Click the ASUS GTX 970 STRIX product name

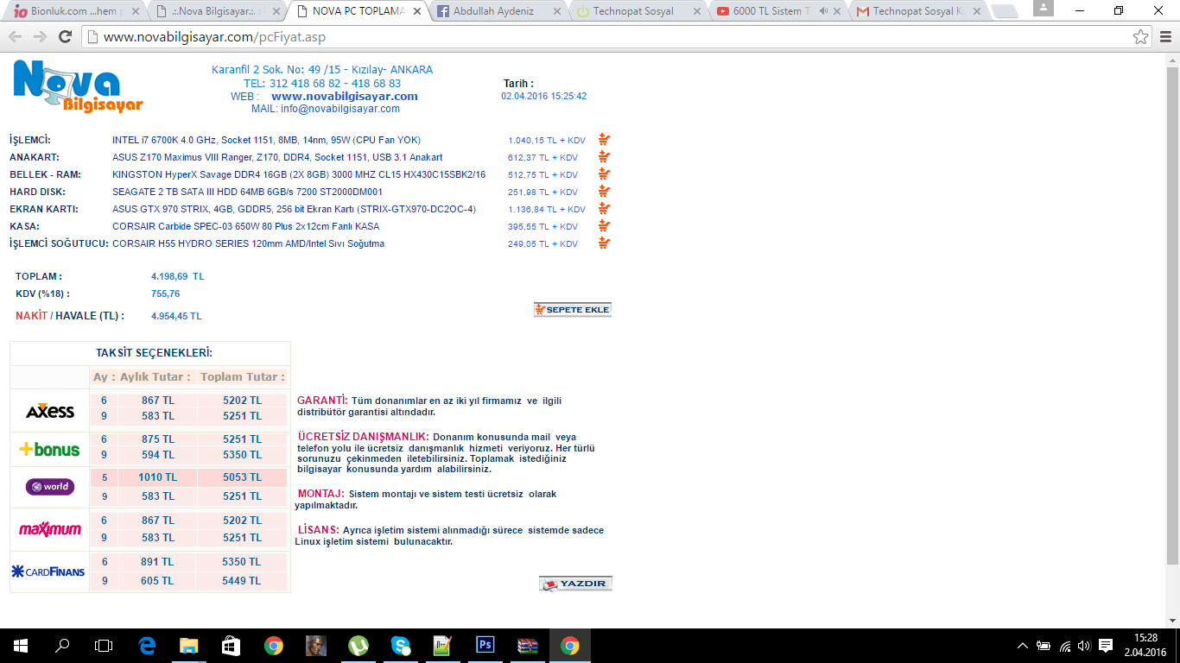tap(294, 209)
